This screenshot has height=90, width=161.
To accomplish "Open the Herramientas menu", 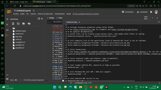I will [60, 14].
